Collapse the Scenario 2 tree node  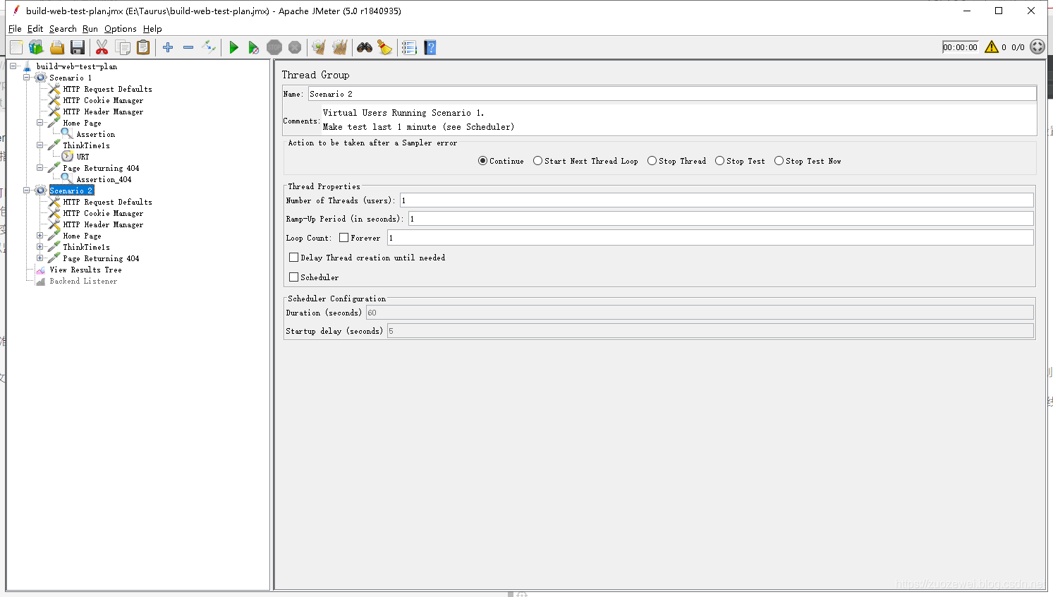click(26, 191)
